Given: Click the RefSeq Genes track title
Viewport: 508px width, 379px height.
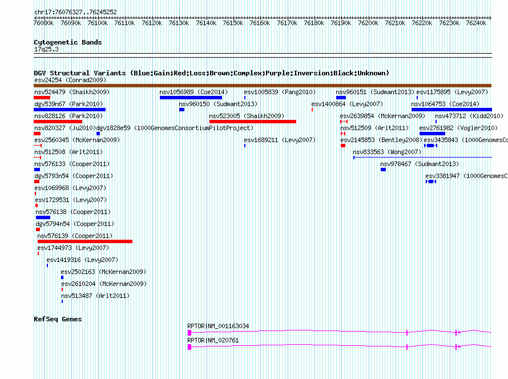Looking at the screenshot, I should coord(58,319).
